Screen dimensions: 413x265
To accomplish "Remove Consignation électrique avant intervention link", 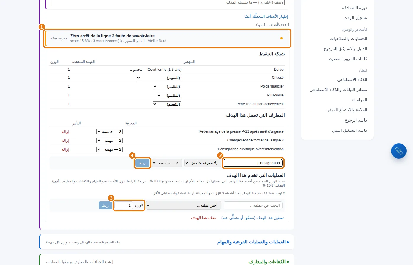I will (x=65, y=149).
